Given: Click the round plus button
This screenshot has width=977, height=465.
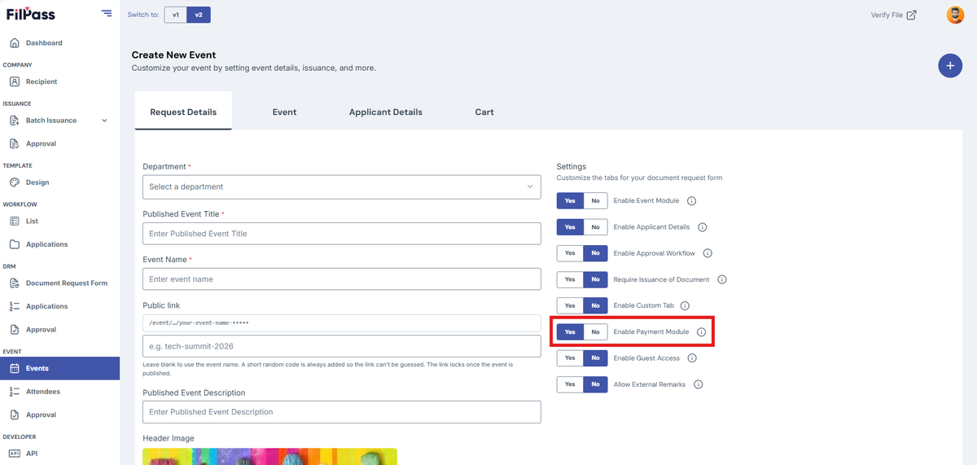Looking at the screenshot, I should (x=950, y=65).
